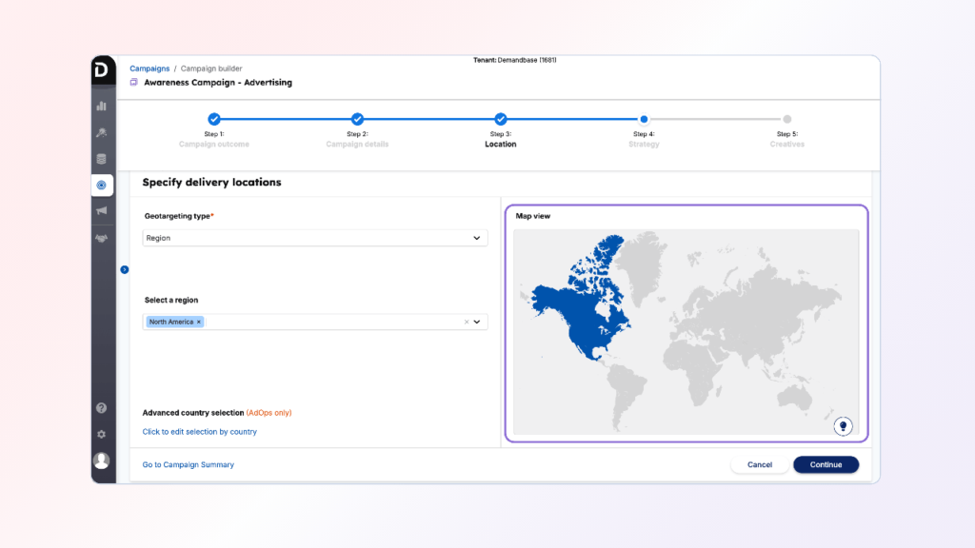Select the target icon in sidebar
Viewport: 975px width, 548px height.
pos(102,186)
